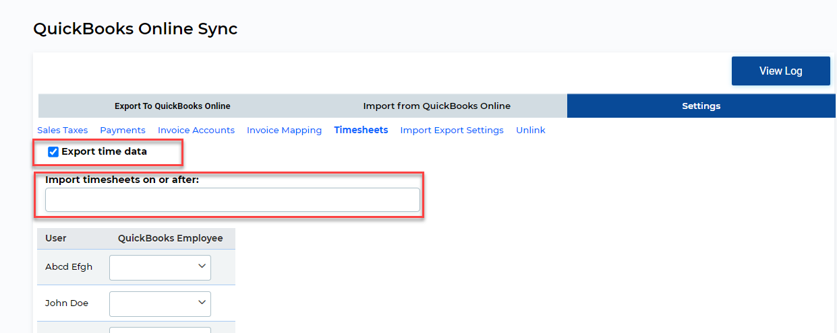Open Import Export Settings link
This screenshot has height=333, width=837.
click(x=452, y=131)
